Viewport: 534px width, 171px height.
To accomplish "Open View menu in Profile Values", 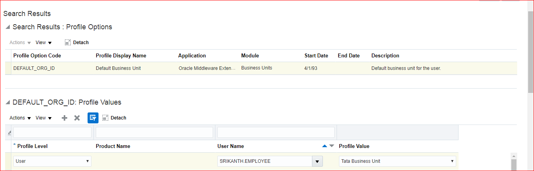I will point(43,118).
